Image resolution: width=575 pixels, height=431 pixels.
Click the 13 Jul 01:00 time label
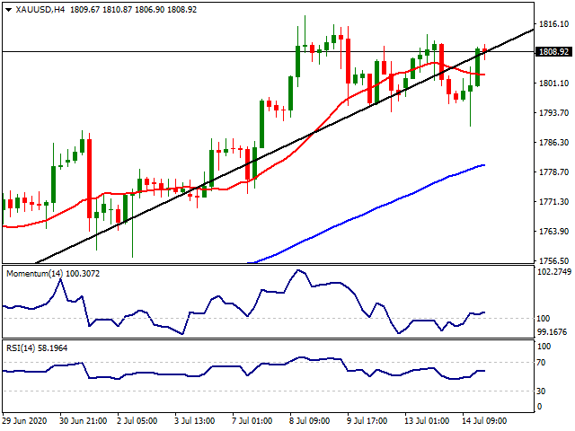coord(427,421)
